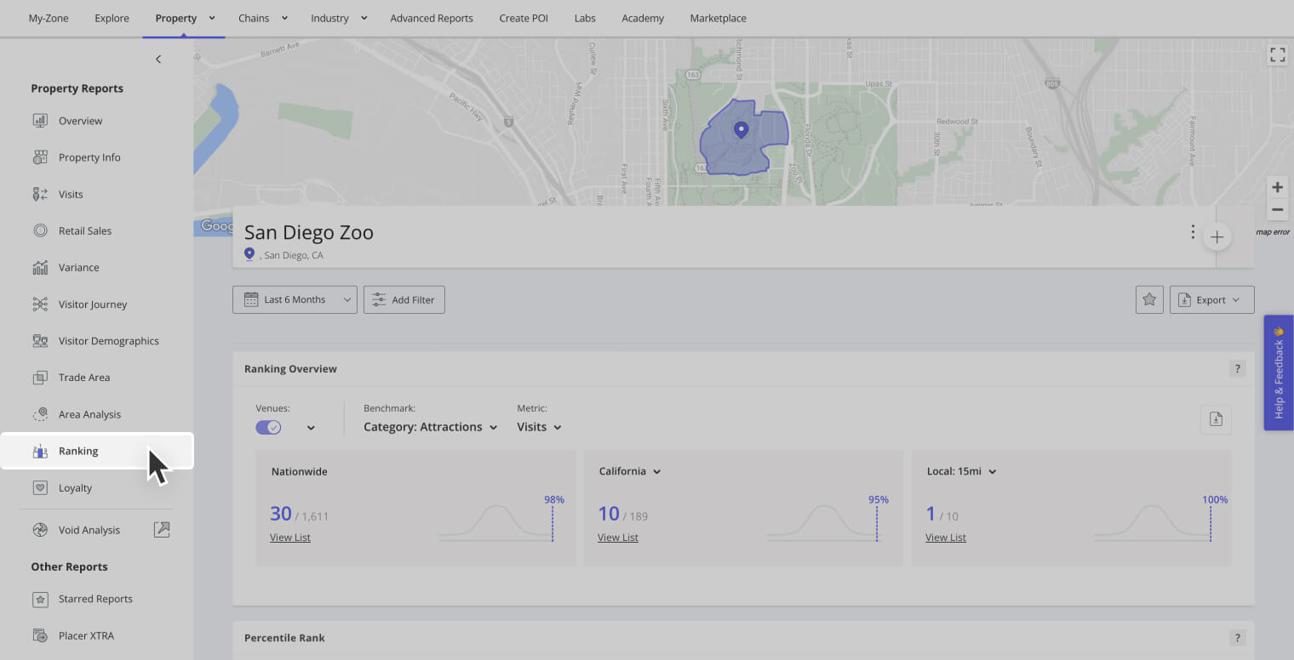View the Nationwide ranking list

pos(290,538)
